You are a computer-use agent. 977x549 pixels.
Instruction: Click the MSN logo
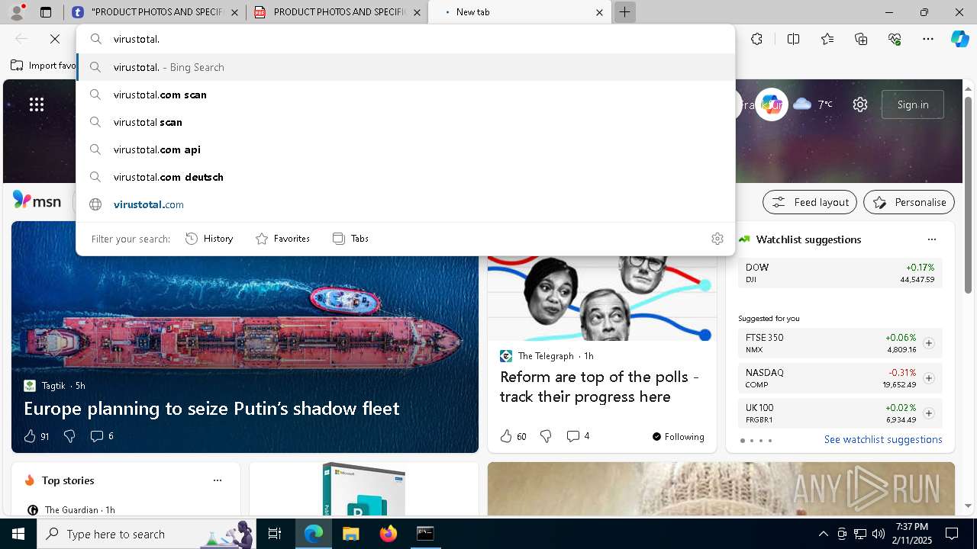37,201
